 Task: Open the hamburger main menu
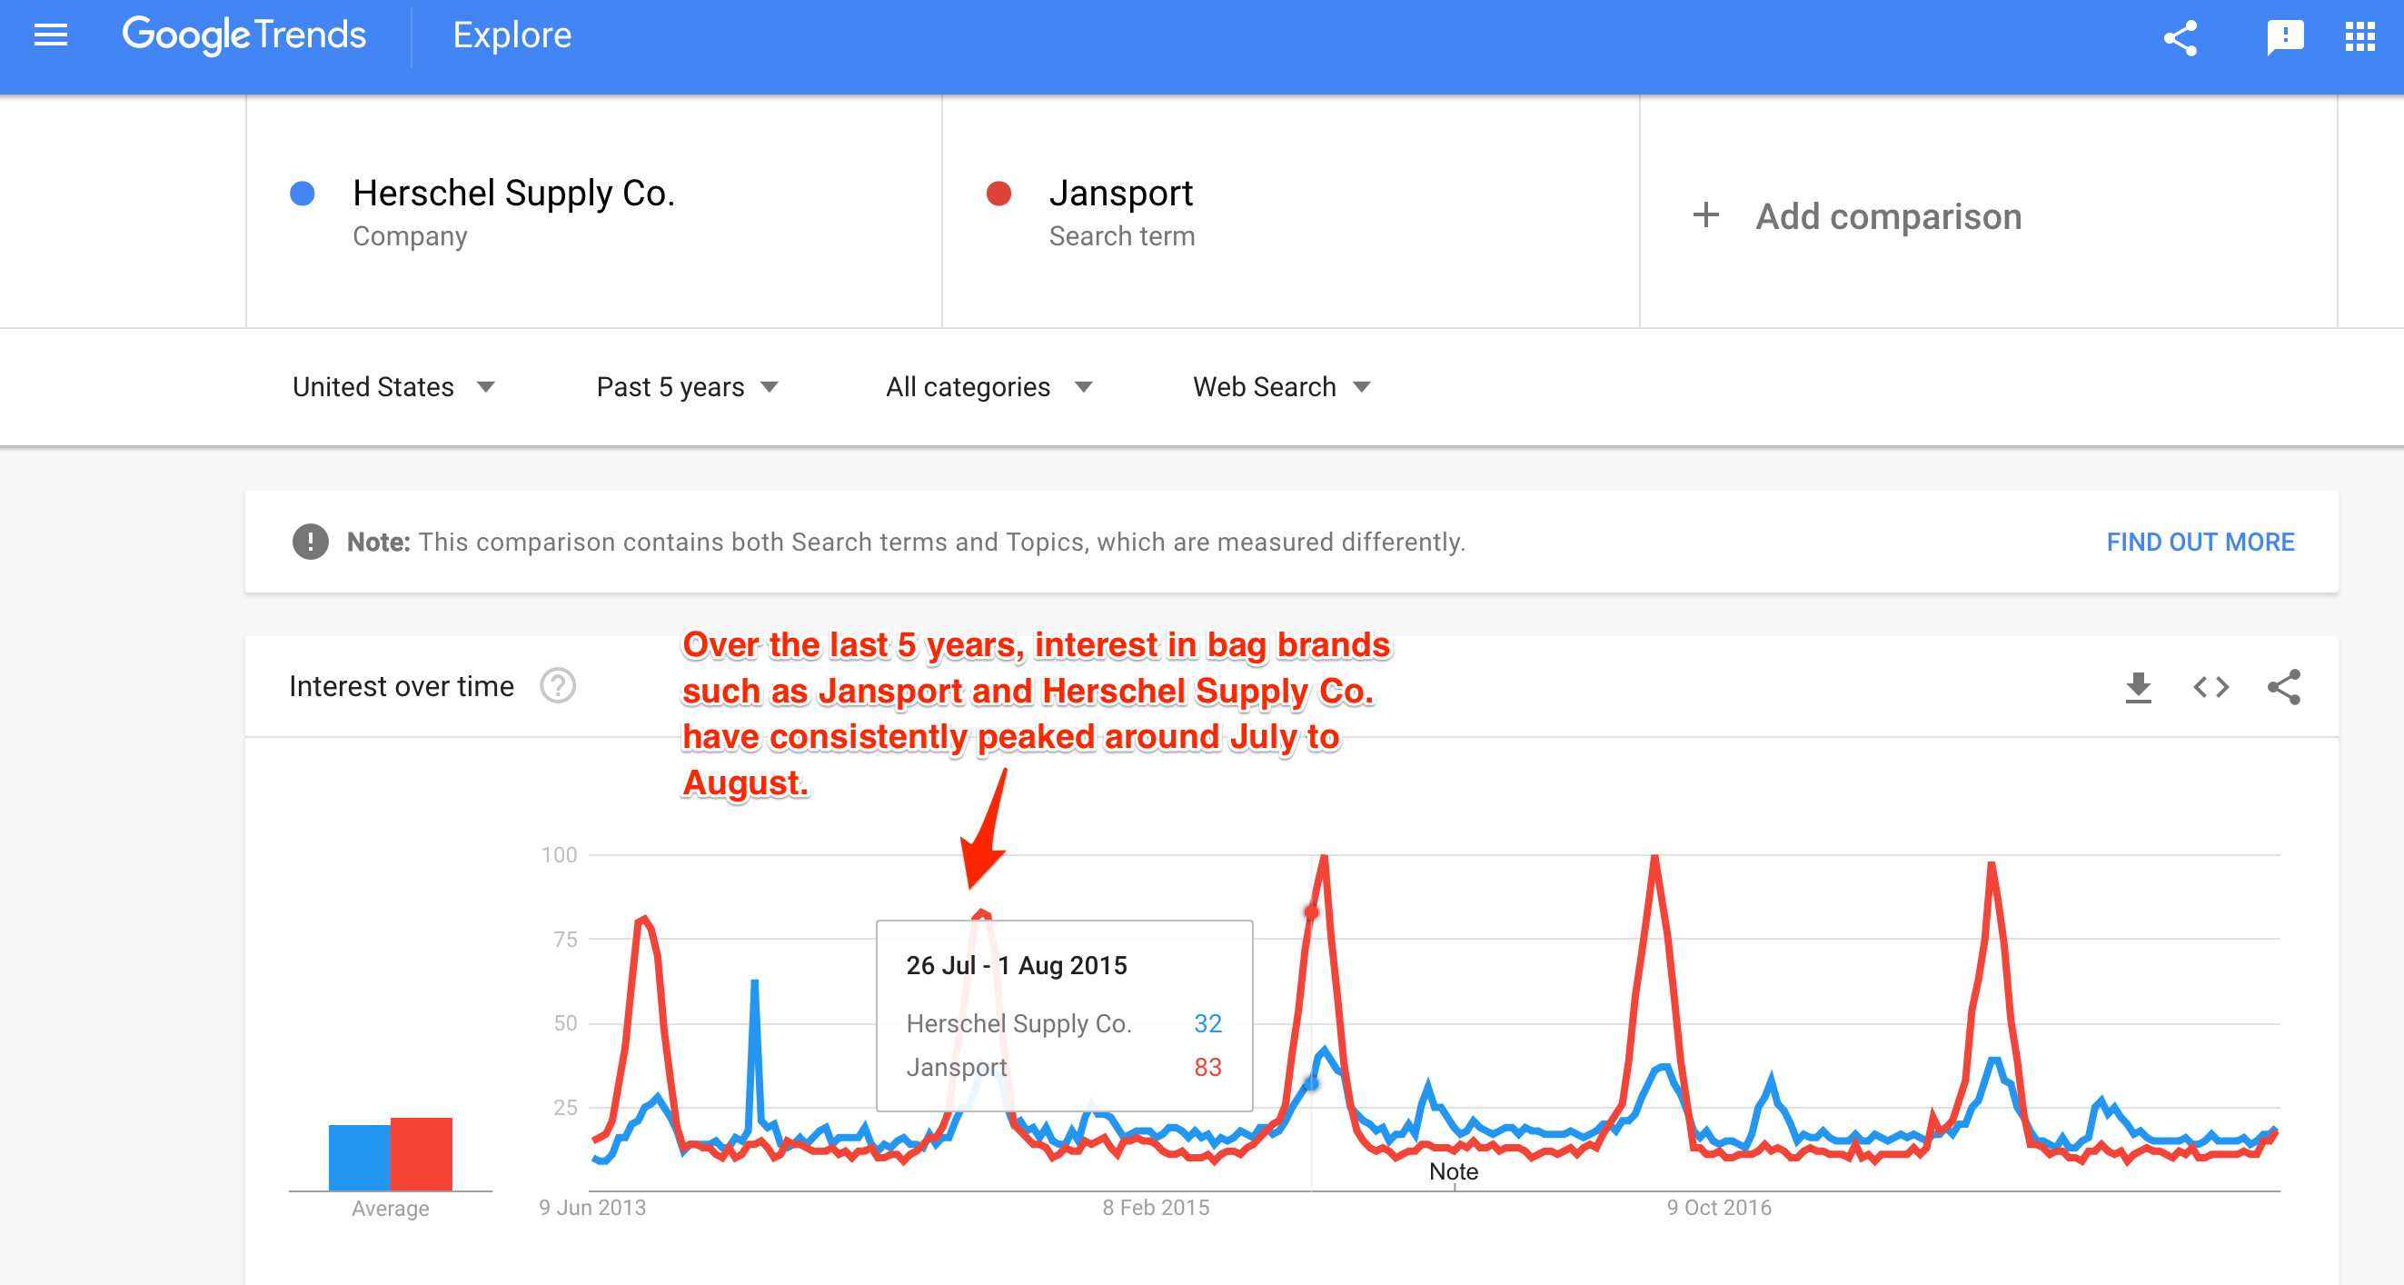50,35
